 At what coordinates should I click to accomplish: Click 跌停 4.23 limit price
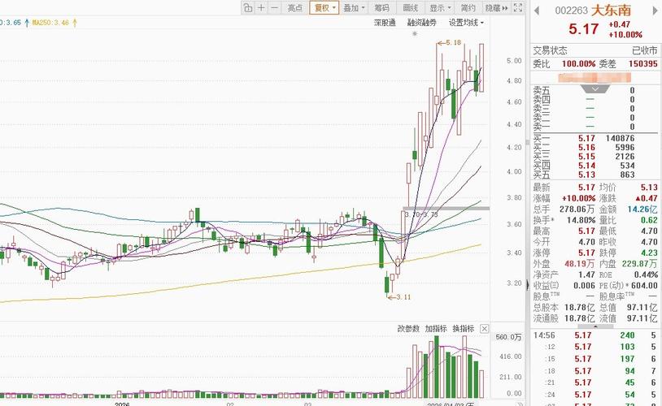649,253
